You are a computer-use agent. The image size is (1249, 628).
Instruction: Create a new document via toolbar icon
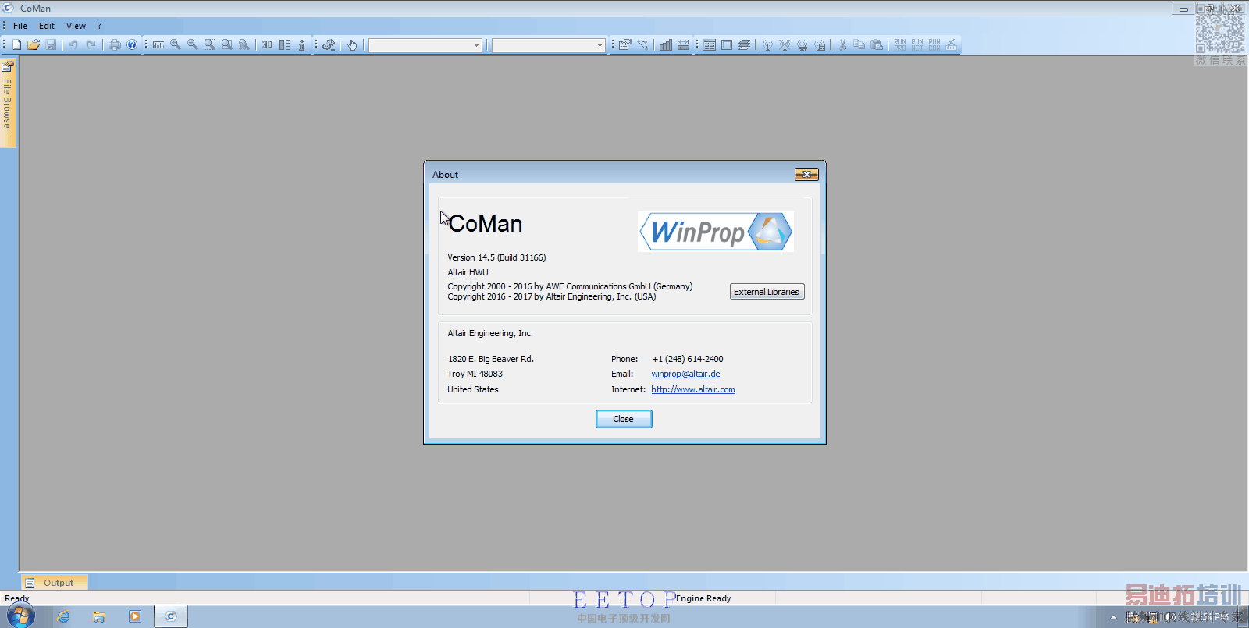pos(16,44)
